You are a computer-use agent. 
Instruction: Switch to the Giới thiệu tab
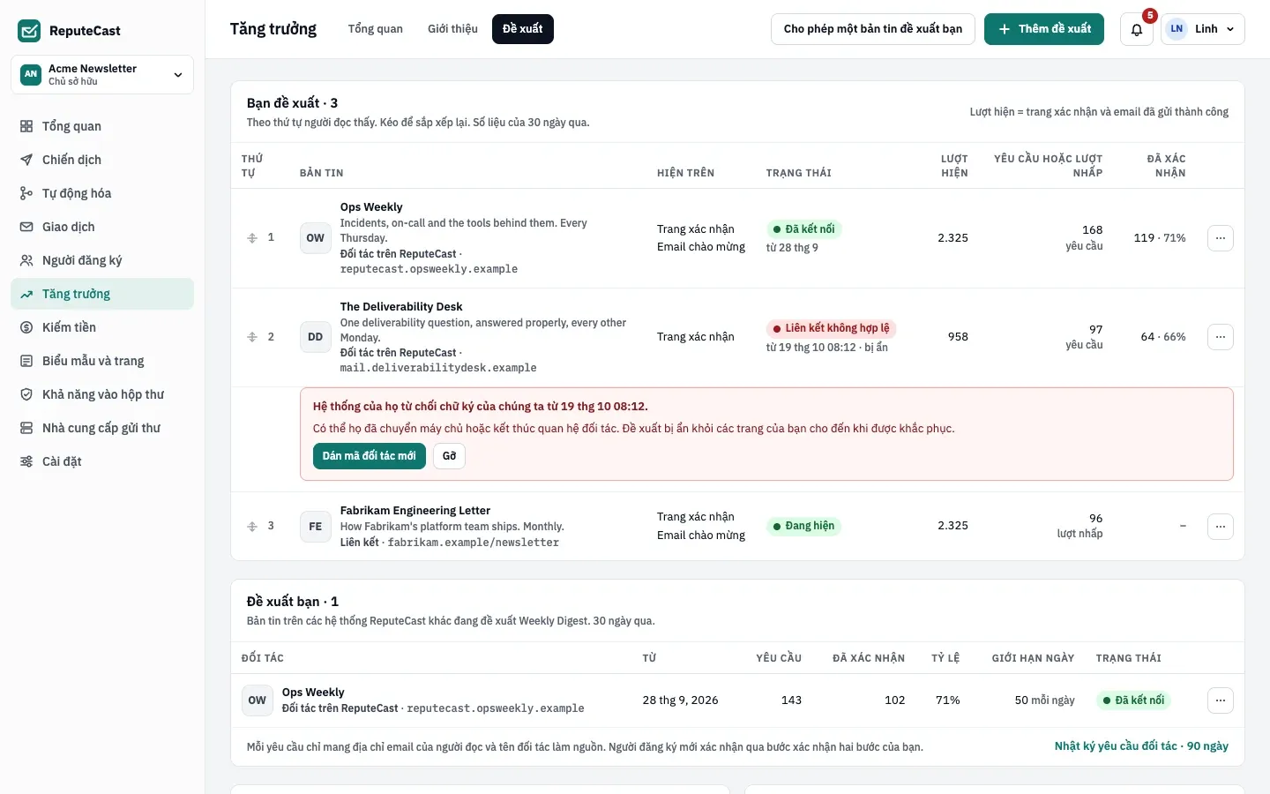pos(452,29)
